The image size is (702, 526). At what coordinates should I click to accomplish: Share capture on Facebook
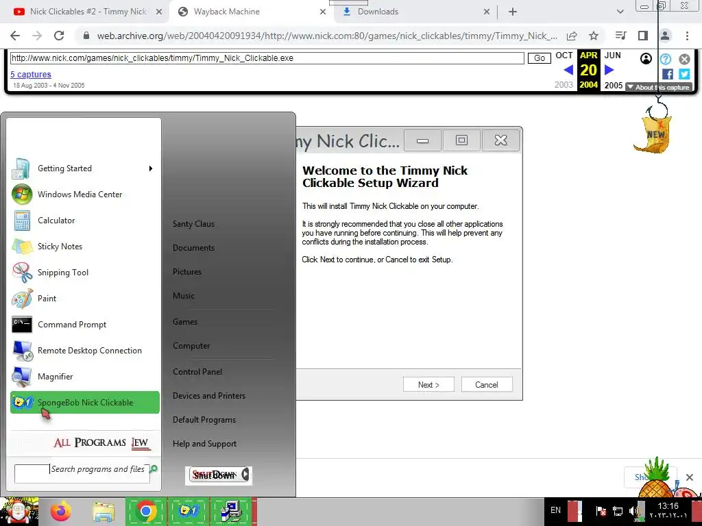[x=668, y=74]
